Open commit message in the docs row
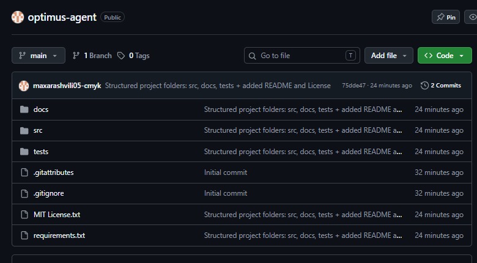The width and height of the screenshot is (477, 263). pyautogui.click(x=303, y=109)
